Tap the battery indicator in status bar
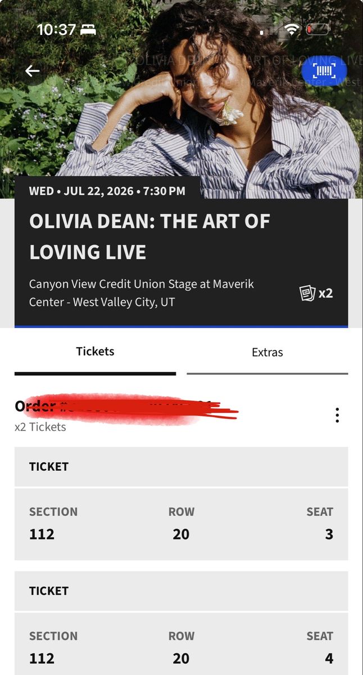Screen dimensions: 363x675 [x=318, y=29]
